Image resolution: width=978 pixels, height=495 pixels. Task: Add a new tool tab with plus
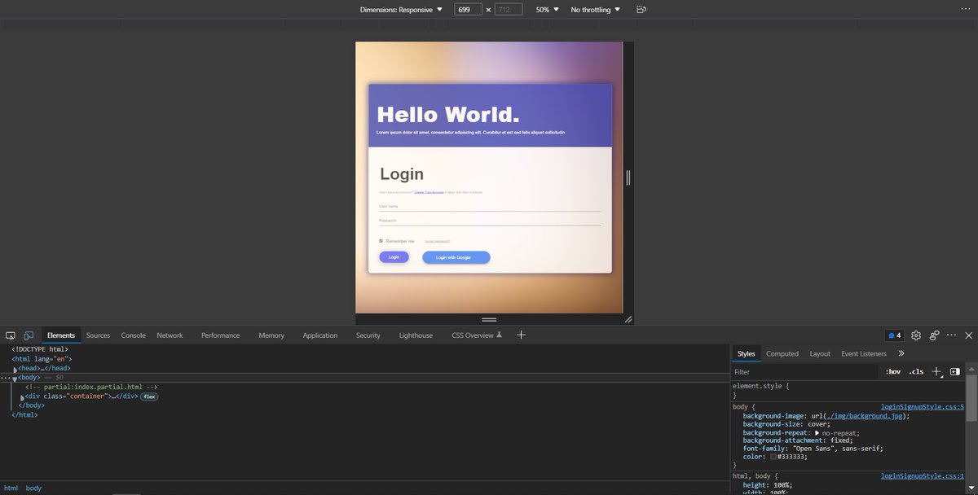tap(522, 335)
